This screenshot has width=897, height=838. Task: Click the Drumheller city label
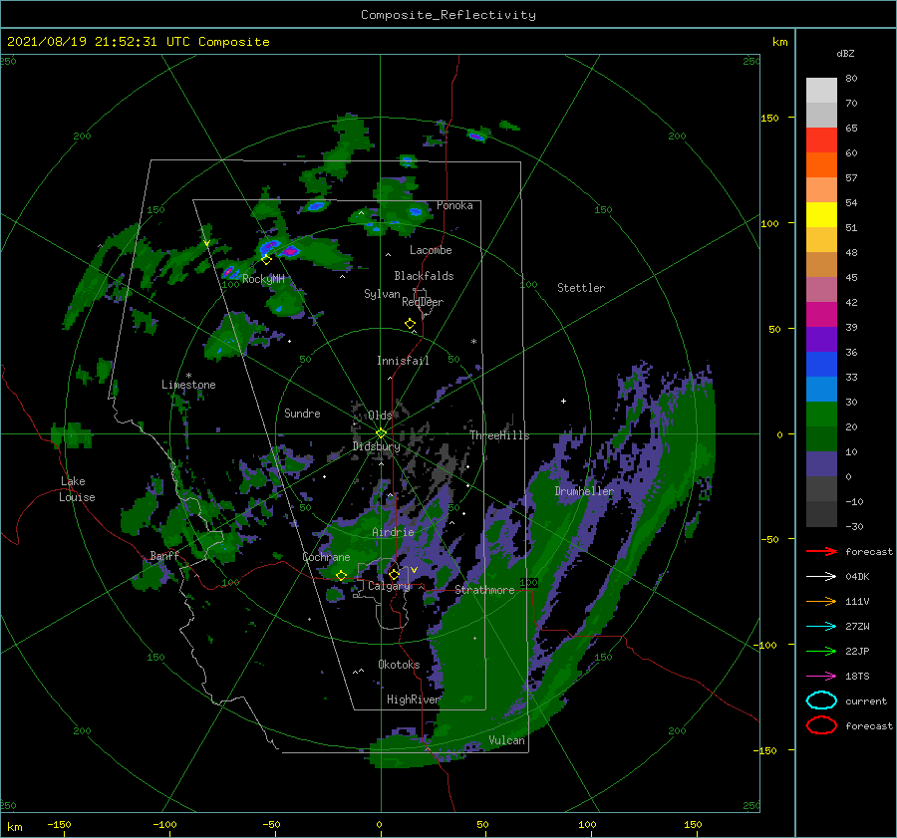coord(584,491)
